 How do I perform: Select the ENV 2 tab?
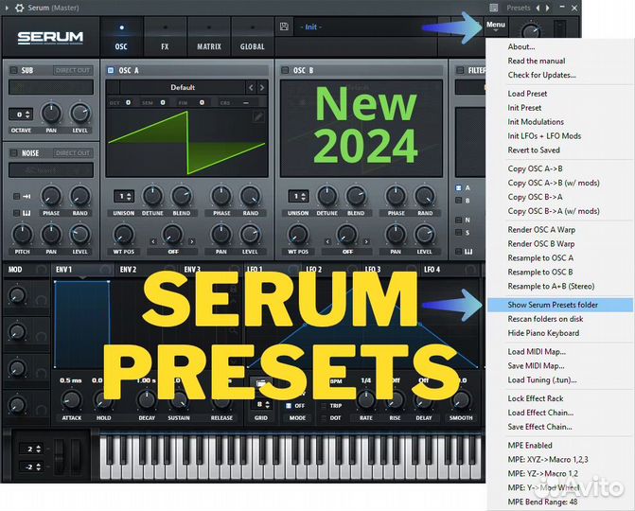click(x=128, y=270)
